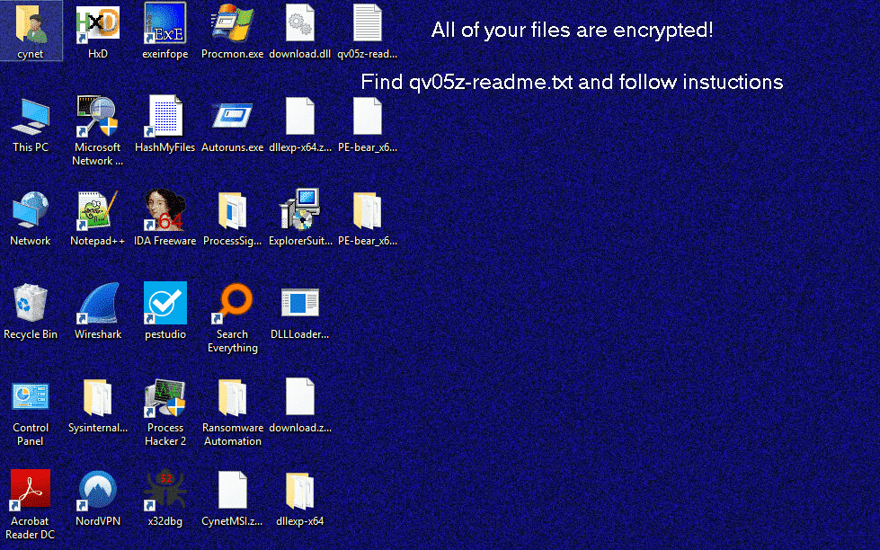Screen dimensions: 880x550
Task: Select the dllexp-x64.z... file icon
Action: pos(299,118)
